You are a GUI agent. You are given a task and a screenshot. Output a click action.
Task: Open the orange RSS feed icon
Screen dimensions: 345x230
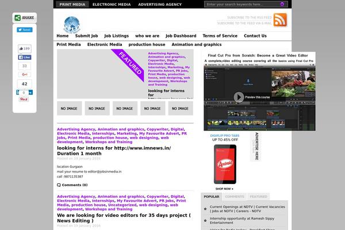[x=280, y=20]
